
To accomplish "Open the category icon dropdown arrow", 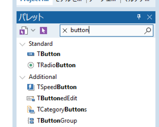I will click(x=33, y=30).
